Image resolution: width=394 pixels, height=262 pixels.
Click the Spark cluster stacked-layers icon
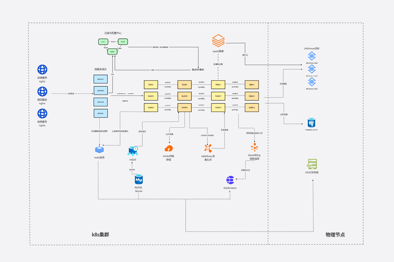click(x=218, y=41)
